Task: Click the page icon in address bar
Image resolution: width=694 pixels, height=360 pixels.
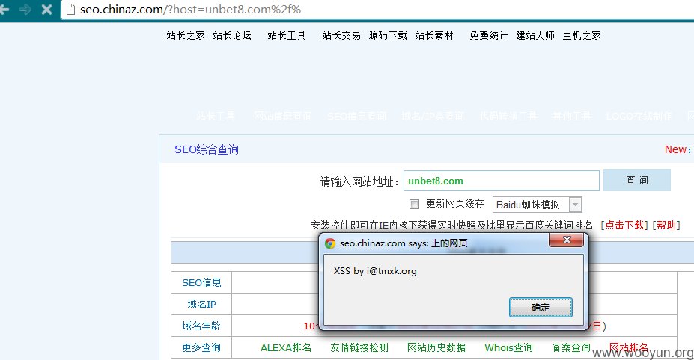Action: [70, 9]
